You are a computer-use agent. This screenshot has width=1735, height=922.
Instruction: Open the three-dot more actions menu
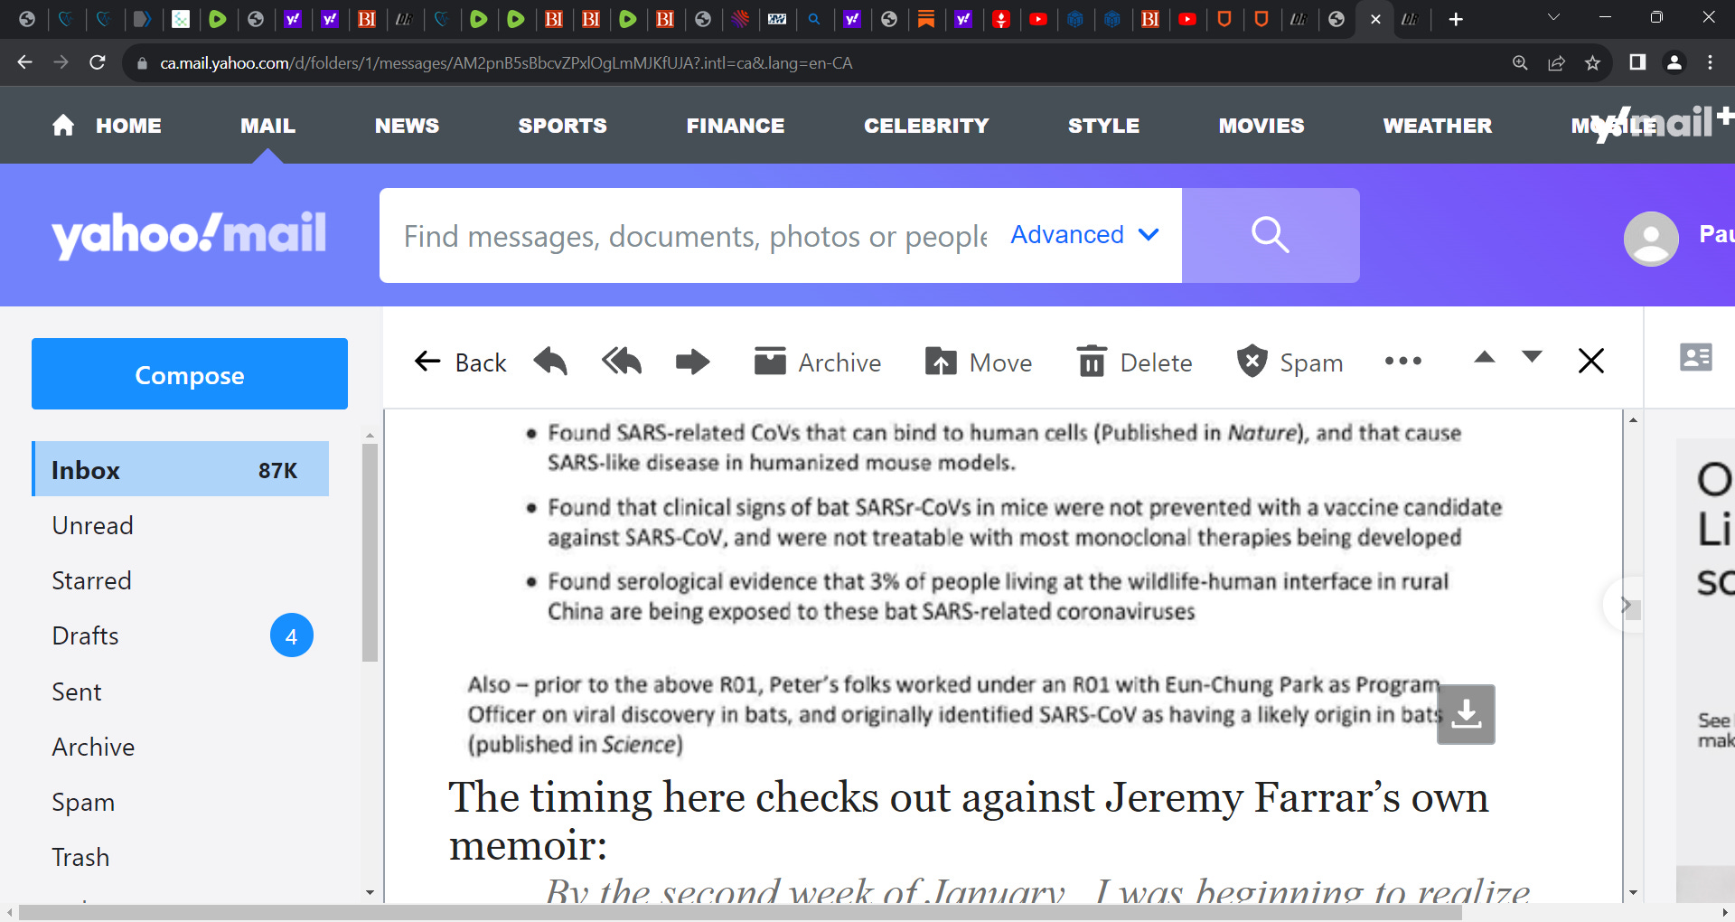point(1403,361)
